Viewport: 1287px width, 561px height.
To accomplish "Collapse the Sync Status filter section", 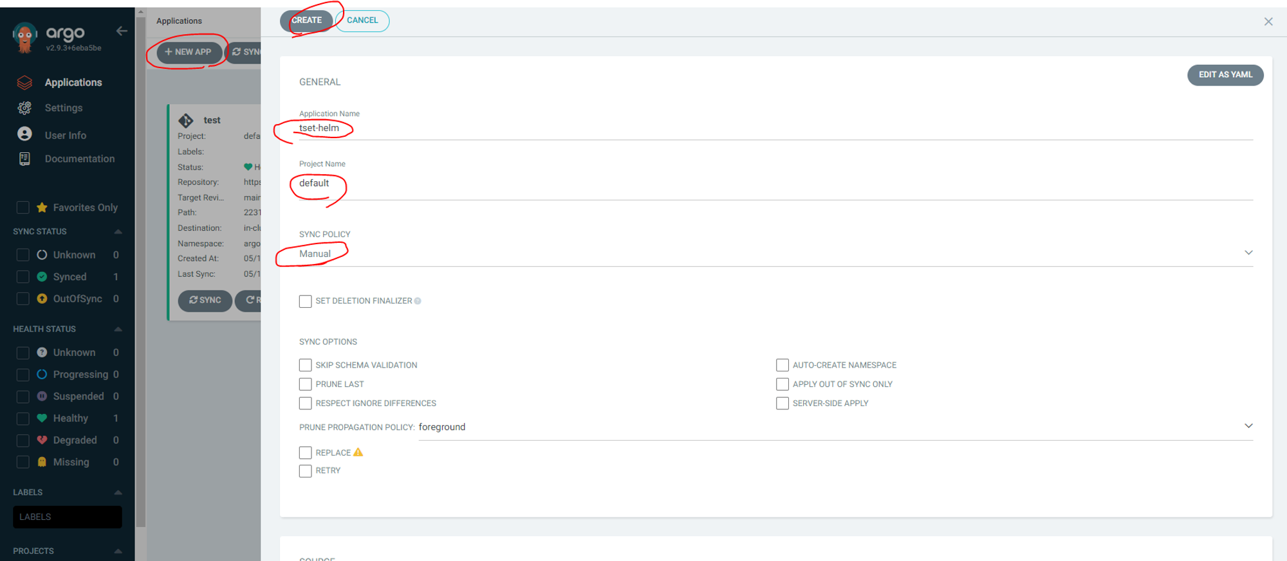I will pyautogui.click(x=118, y=231).
